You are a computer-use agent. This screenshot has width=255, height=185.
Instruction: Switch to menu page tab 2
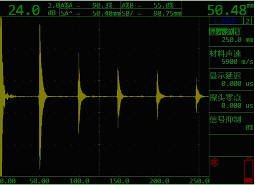click(x=248, y=21)
